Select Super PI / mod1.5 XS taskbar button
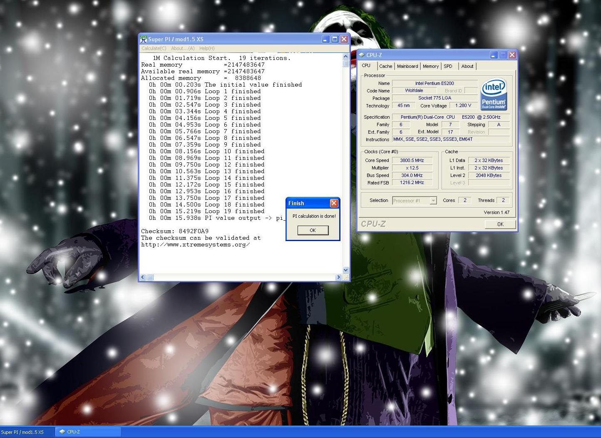Screen dimensions: 601x438 [27, 432]
